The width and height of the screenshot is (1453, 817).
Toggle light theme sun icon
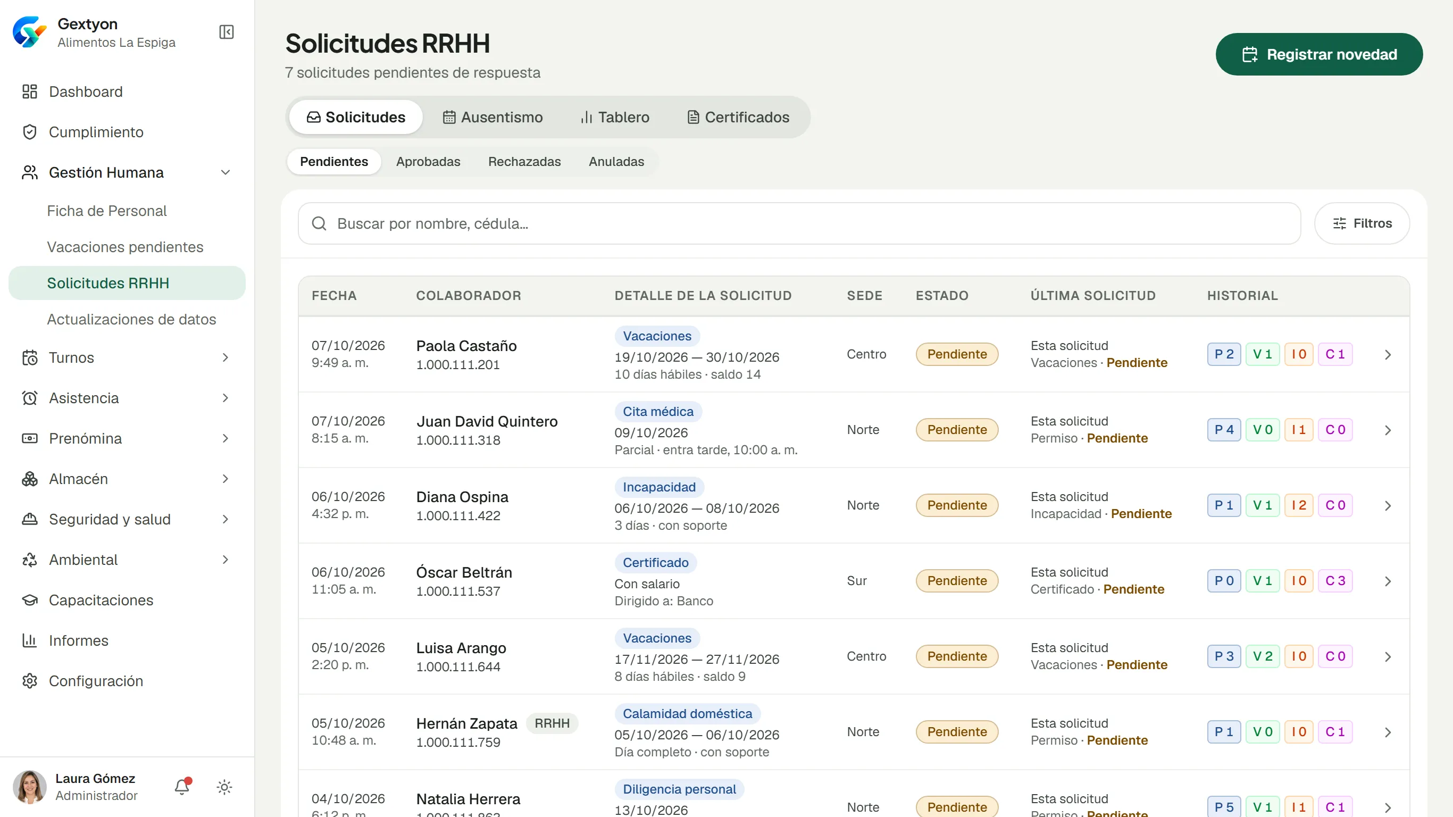(x=224, y=787)
